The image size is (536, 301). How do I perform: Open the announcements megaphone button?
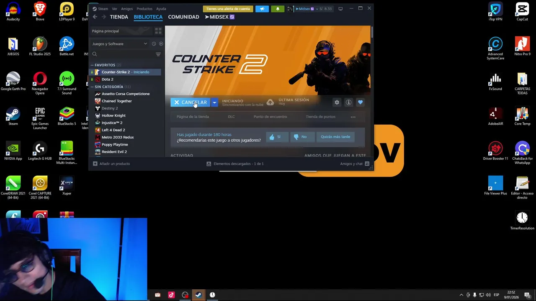point(262,9)
